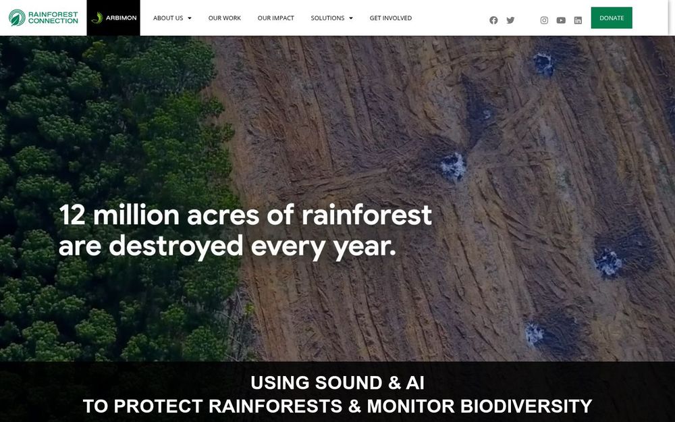Click the Rainforest Connection leaf logo
The image size is (675, 422).
(x=18, y=18)
